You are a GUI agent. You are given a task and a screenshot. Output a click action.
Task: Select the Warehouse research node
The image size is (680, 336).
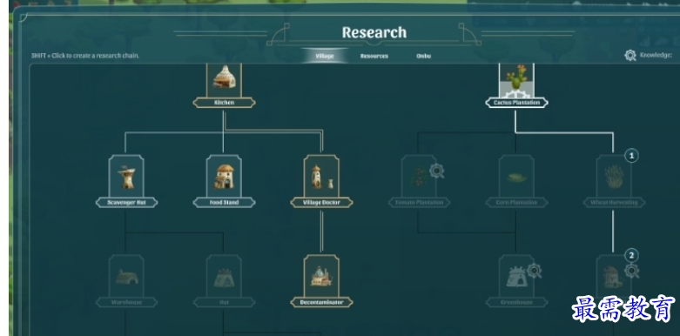pyautogui.click(x=126, y=281)
